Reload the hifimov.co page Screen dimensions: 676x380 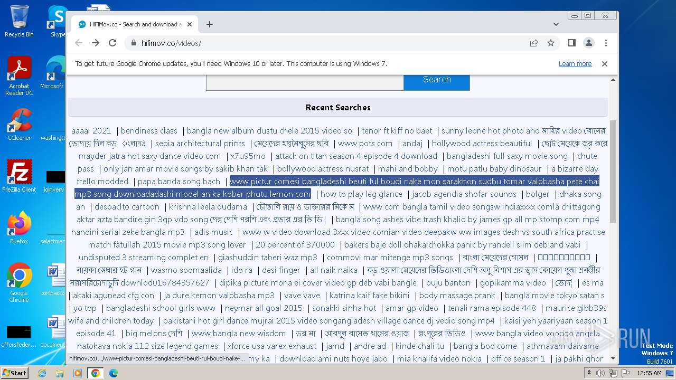pos(112,43)
